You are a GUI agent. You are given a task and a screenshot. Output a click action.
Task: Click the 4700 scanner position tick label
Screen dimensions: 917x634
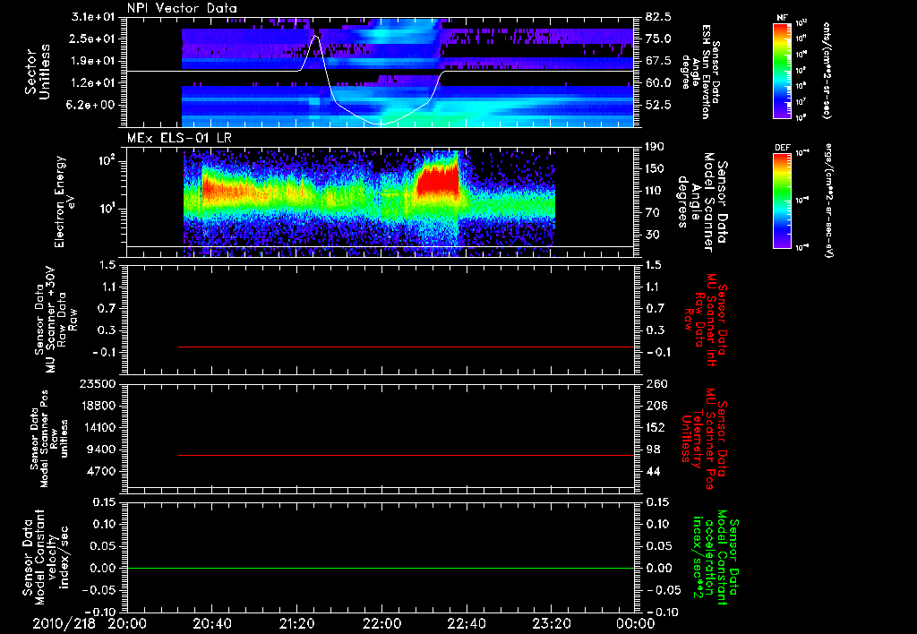pyautogui.click(x=101, y=471)
